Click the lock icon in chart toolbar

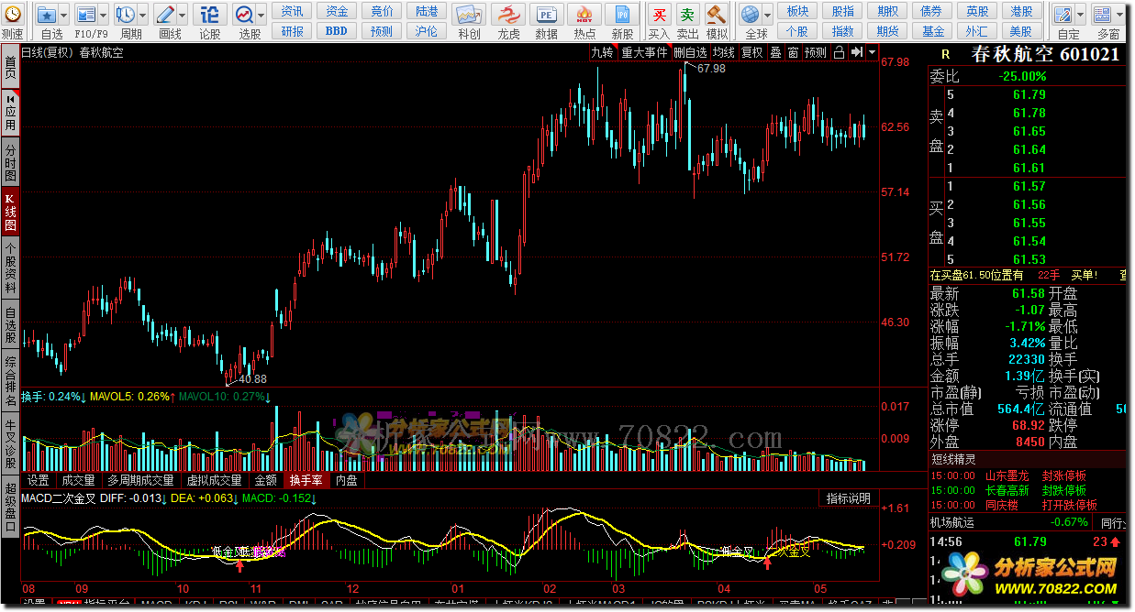click(x=839, y=52)
